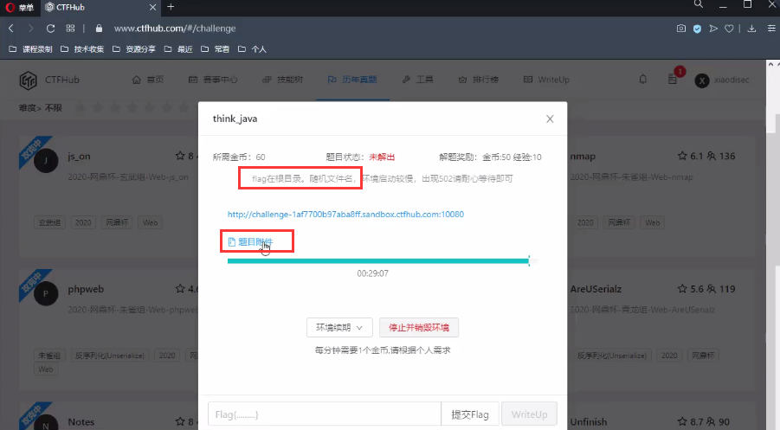Click 停止并销毁环境 button
780x430 pixels.
coord(419,328)
